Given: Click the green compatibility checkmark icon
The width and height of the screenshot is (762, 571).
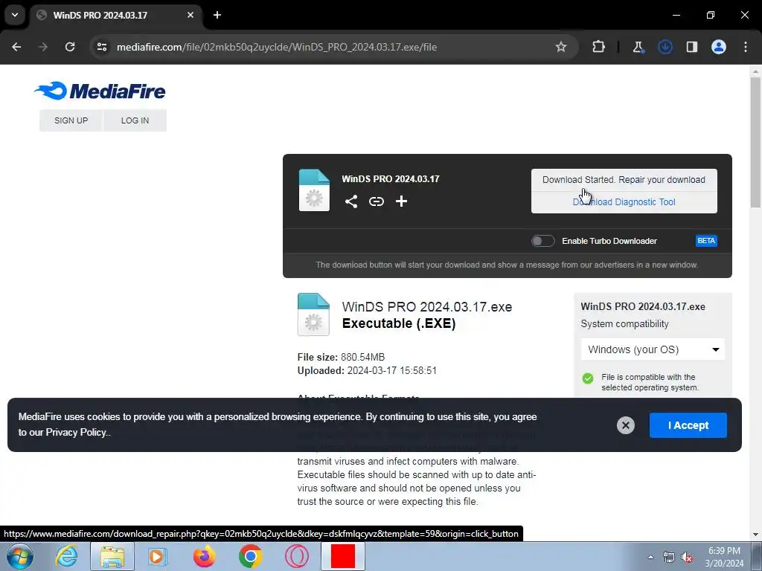Looking at the screenshot, I should click(588, 378).
